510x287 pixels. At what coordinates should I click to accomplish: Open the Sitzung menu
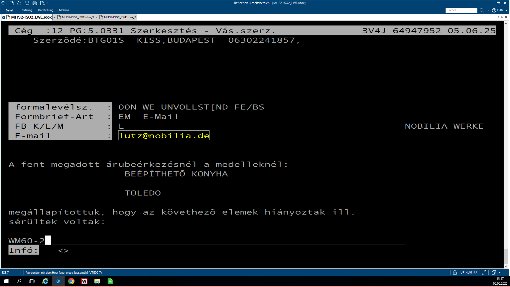tap(27, 10)
